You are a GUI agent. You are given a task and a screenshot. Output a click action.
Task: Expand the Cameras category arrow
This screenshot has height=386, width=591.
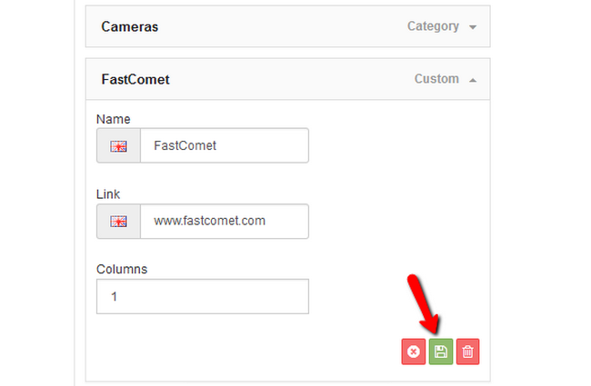point(473,27)
